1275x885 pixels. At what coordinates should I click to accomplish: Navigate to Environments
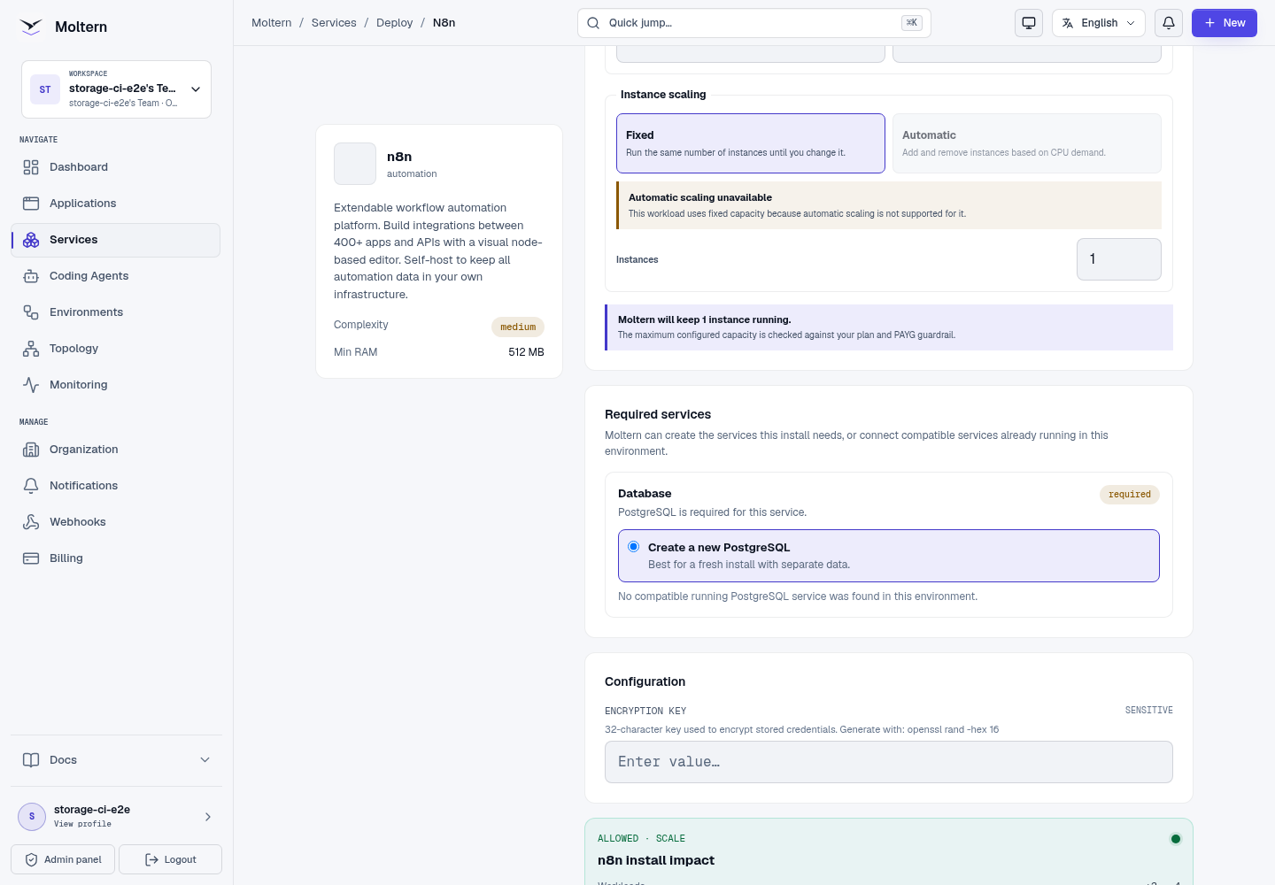(x=115, y=312)
